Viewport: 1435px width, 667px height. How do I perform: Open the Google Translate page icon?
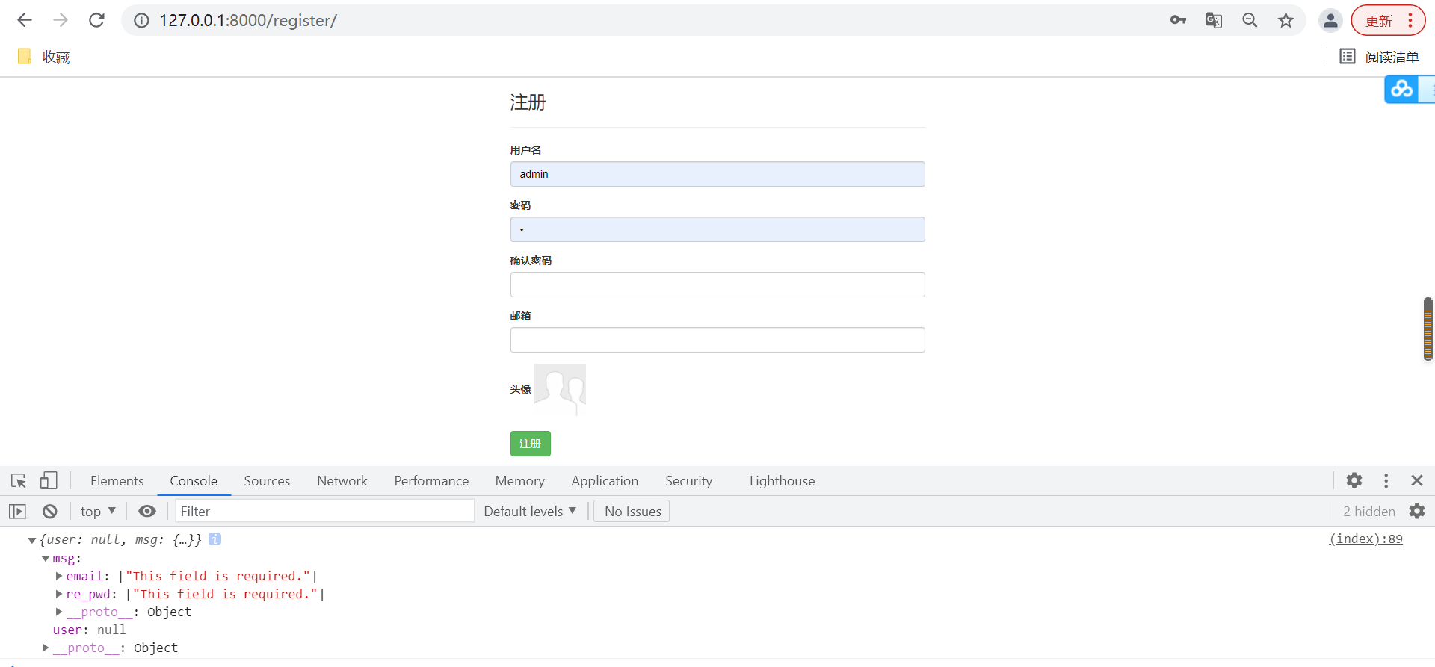pyautogui.click(x=1214, y=20)
